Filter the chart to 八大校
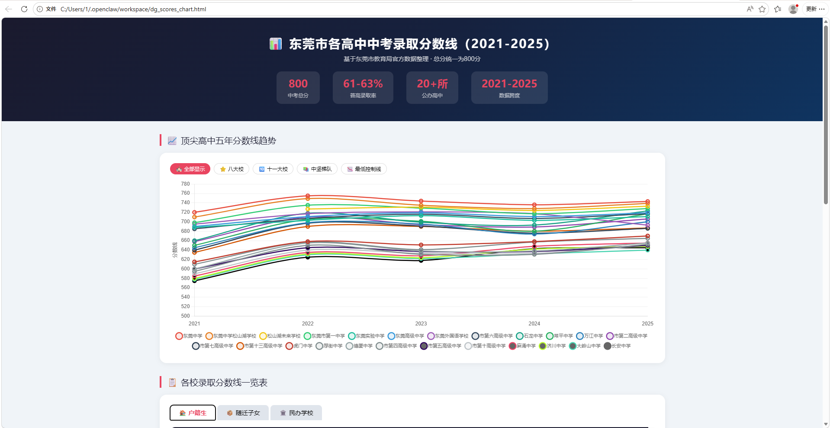Screen dimensions: 830x428 pos(232,169)
